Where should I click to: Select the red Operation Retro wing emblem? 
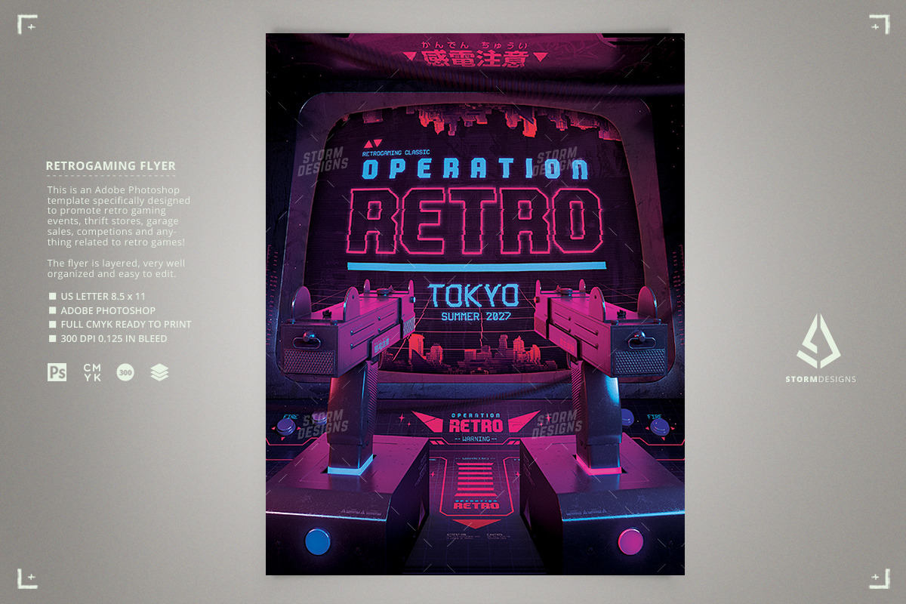475,423
